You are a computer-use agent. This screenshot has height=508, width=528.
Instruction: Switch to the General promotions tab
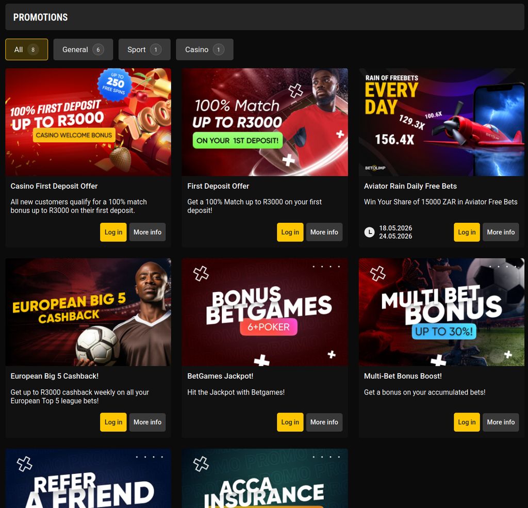tap(83, 50)
